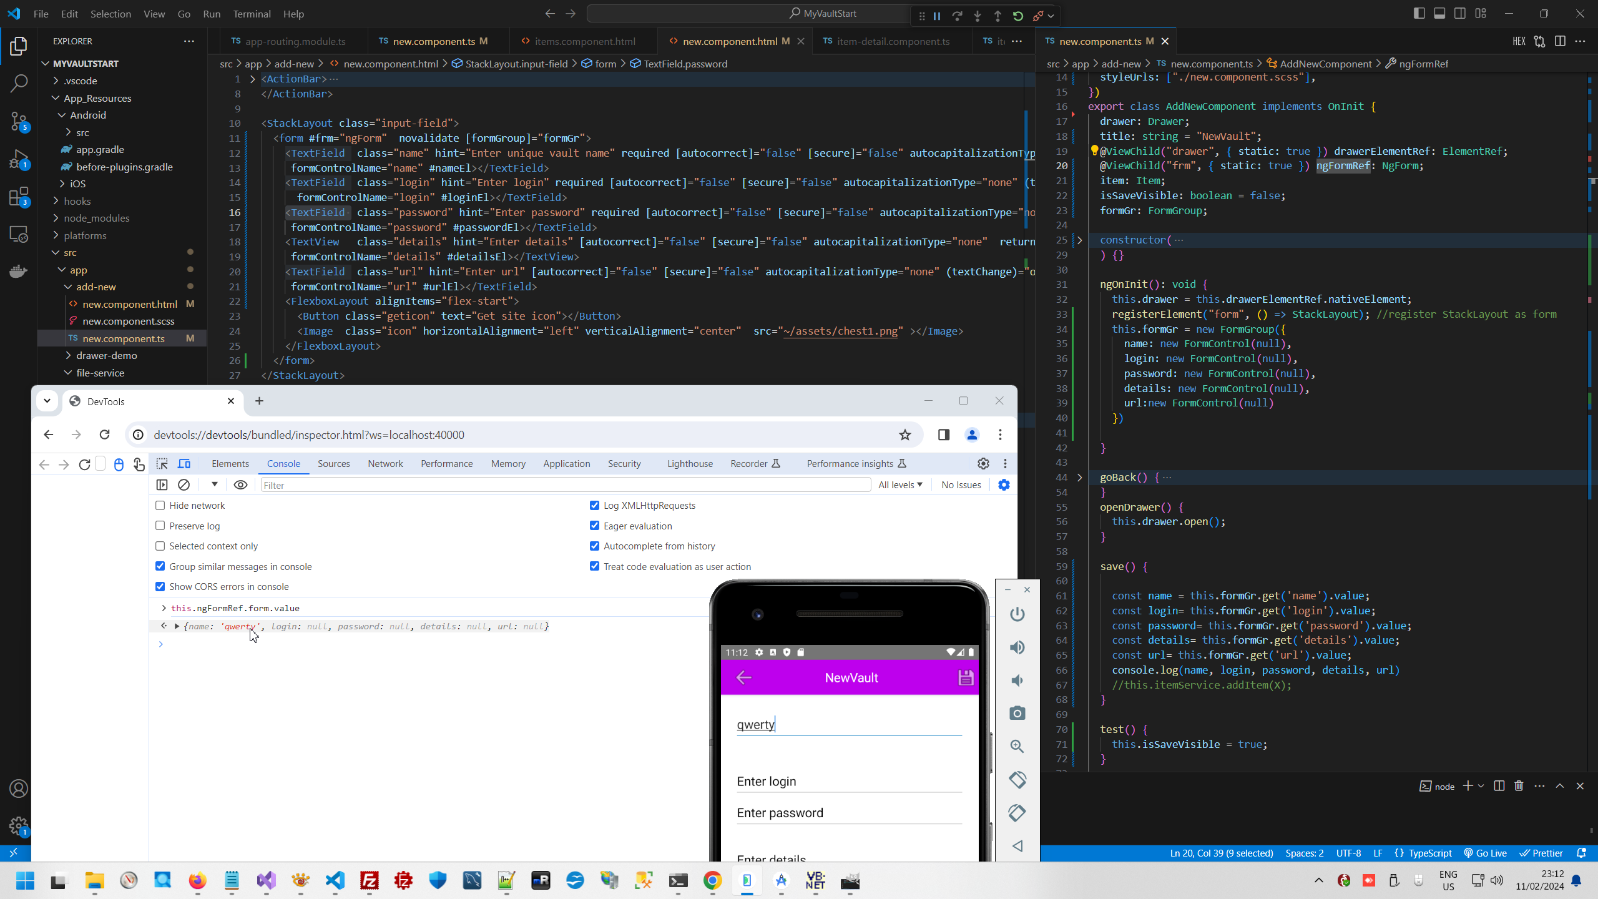Click the console Filter input field
The height and width of the screenshot is (899, 1598).
point(565,485)
